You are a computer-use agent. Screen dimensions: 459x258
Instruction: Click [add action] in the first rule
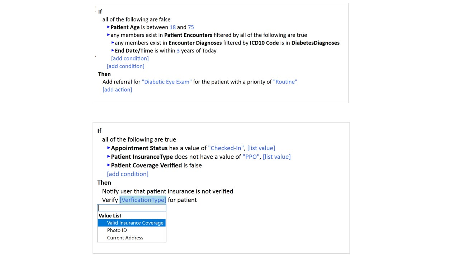click(117, 90)
